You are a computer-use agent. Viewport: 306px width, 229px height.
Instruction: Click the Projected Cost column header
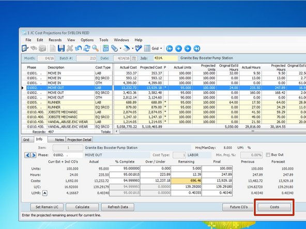pos(151,68)
